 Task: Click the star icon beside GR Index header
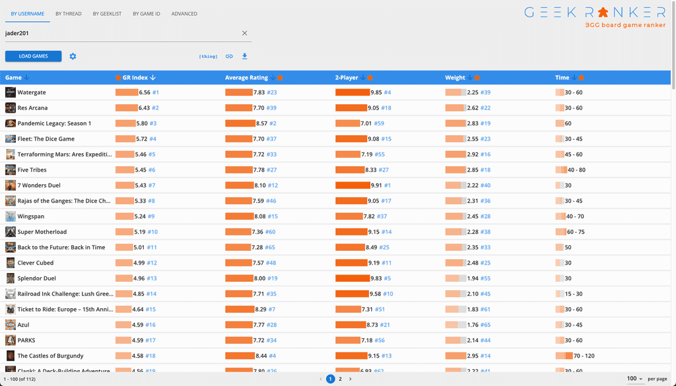(118, 78)
